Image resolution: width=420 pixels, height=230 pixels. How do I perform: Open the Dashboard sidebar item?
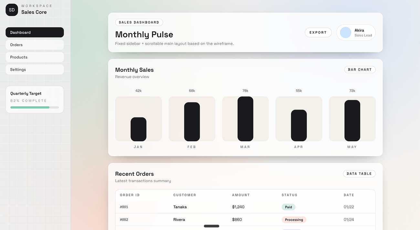point(35,32)
